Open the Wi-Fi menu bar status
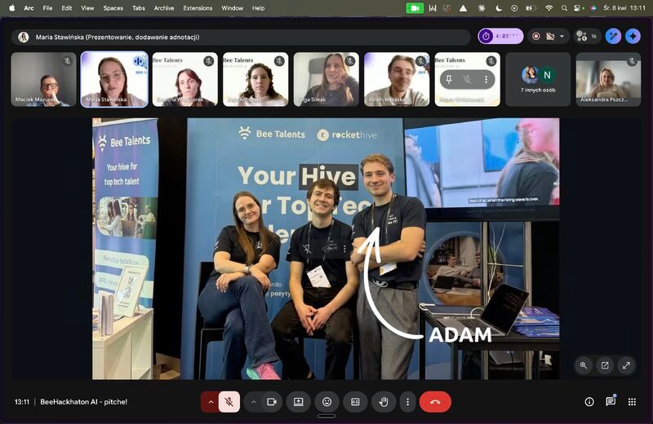This screenshot has height=424, width=653. coord(549,8)
